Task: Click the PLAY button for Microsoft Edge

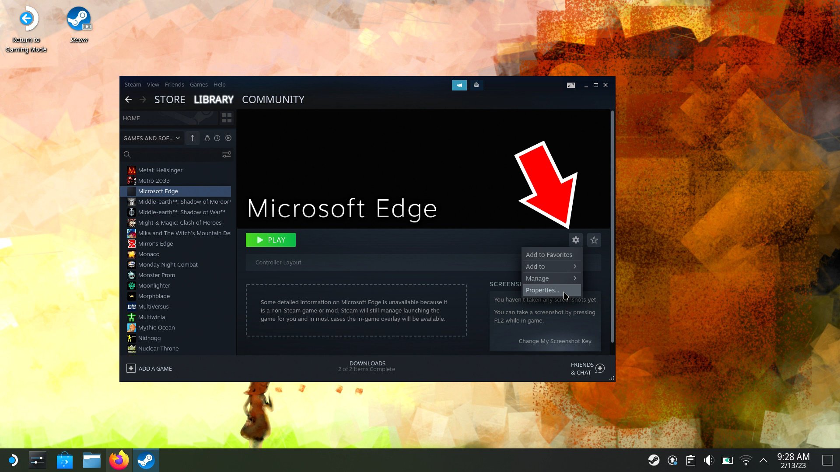Action: (x=270, y=240)
